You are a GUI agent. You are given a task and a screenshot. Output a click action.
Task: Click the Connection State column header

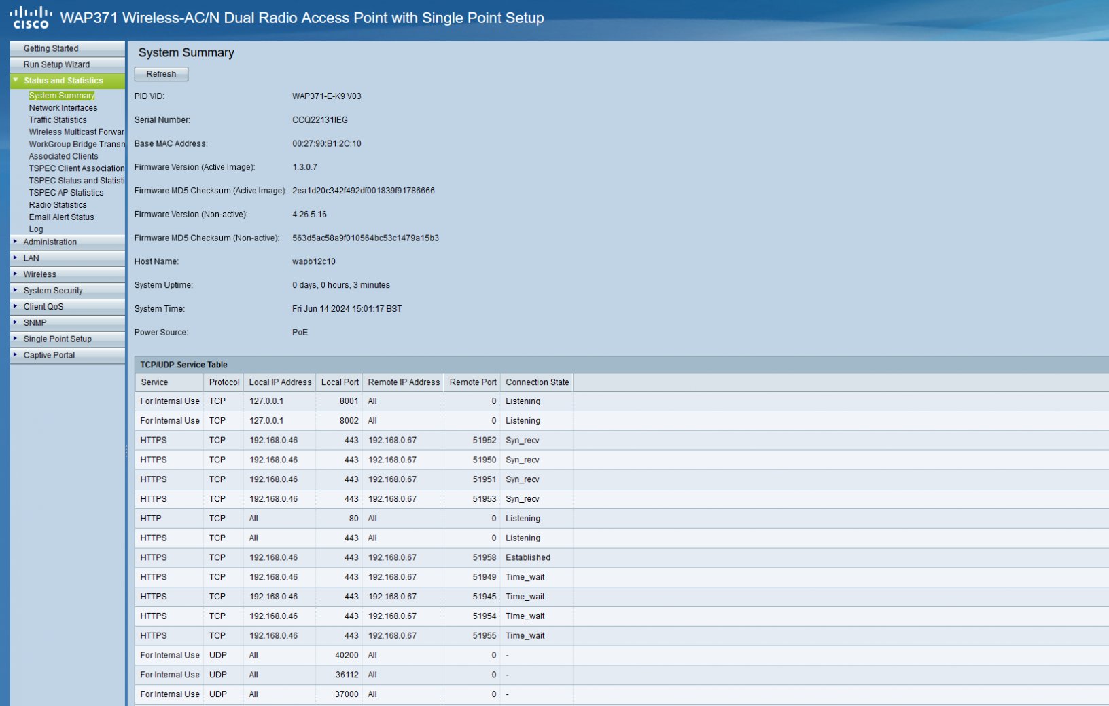[537, 383]
